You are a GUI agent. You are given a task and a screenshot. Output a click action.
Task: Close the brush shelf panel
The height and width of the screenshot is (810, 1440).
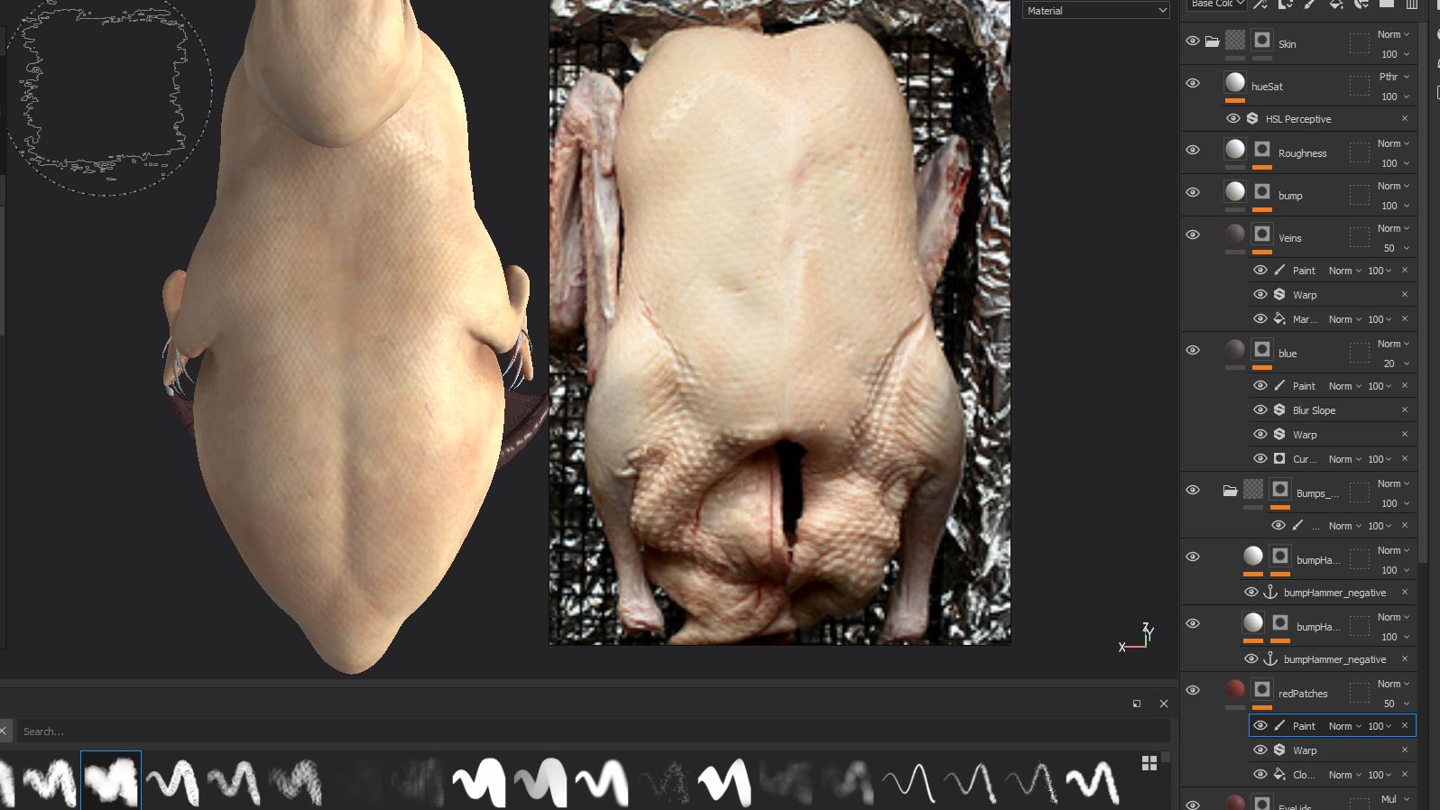point(1164,704)
